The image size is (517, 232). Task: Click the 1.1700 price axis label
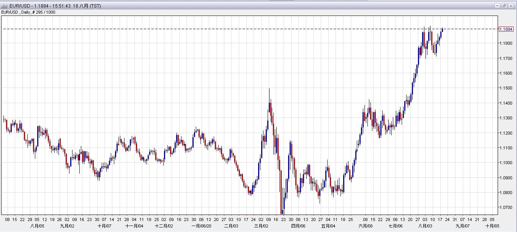click(506, 58)
